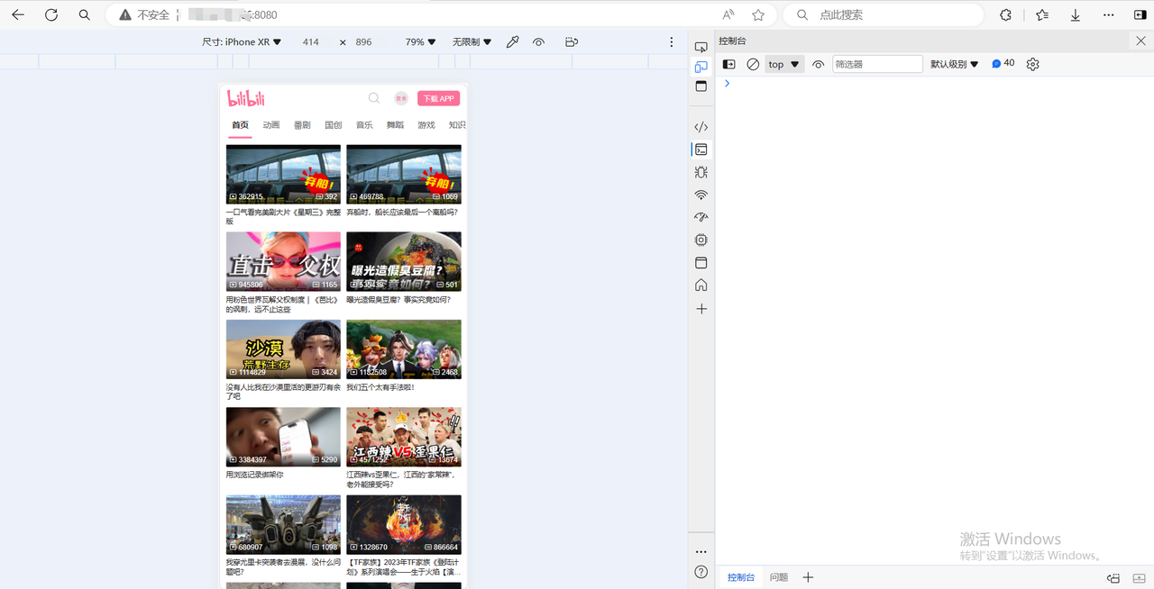Click the eyedropper icon in device toolbar
The image size is (1154, 589).
pyautogui.click(x=512, y=42)
